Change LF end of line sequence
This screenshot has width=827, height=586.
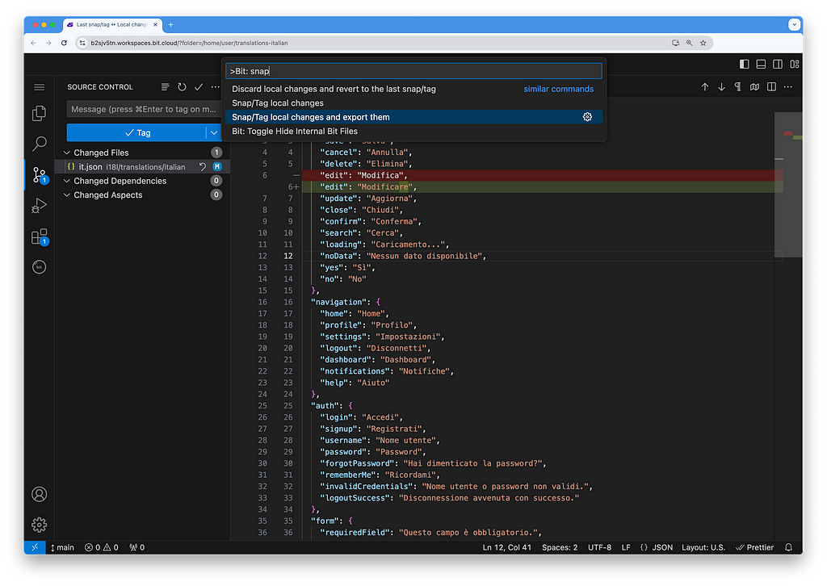click(626, 547)
